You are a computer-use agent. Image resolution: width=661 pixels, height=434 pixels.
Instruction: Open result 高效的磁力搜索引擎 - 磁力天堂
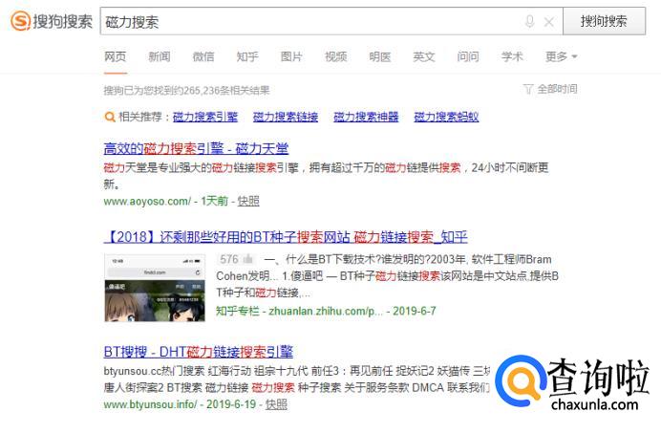click(x=196, y=148)
